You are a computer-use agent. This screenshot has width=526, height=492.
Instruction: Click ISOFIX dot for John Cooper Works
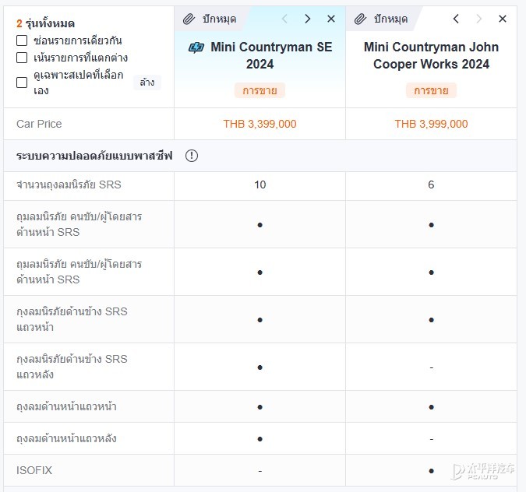tap(431, 471)
